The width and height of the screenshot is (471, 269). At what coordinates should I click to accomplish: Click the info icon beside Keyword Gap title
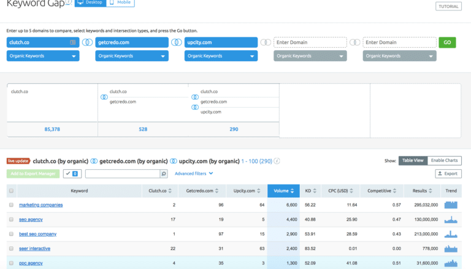(69, 2)
